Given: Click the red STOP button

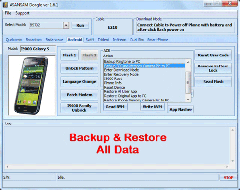Looking at the screenshot, I should pos(228,178).
